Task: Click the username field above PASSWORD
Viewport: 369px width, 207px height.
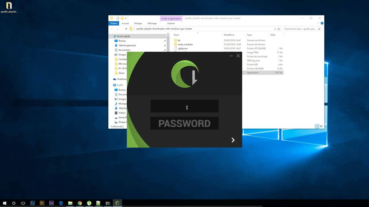Action: pyautogui.click(x=184, y=106)
